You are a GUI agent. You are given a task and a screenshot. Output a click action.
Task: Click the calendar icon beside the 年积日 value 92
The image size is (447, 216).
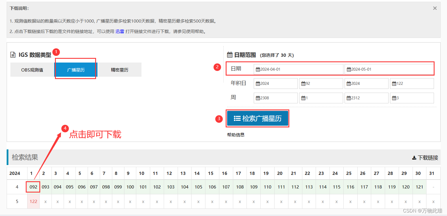(303, 83)
